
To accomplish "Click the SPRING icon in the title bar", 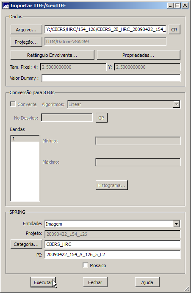I will [6, 6].
